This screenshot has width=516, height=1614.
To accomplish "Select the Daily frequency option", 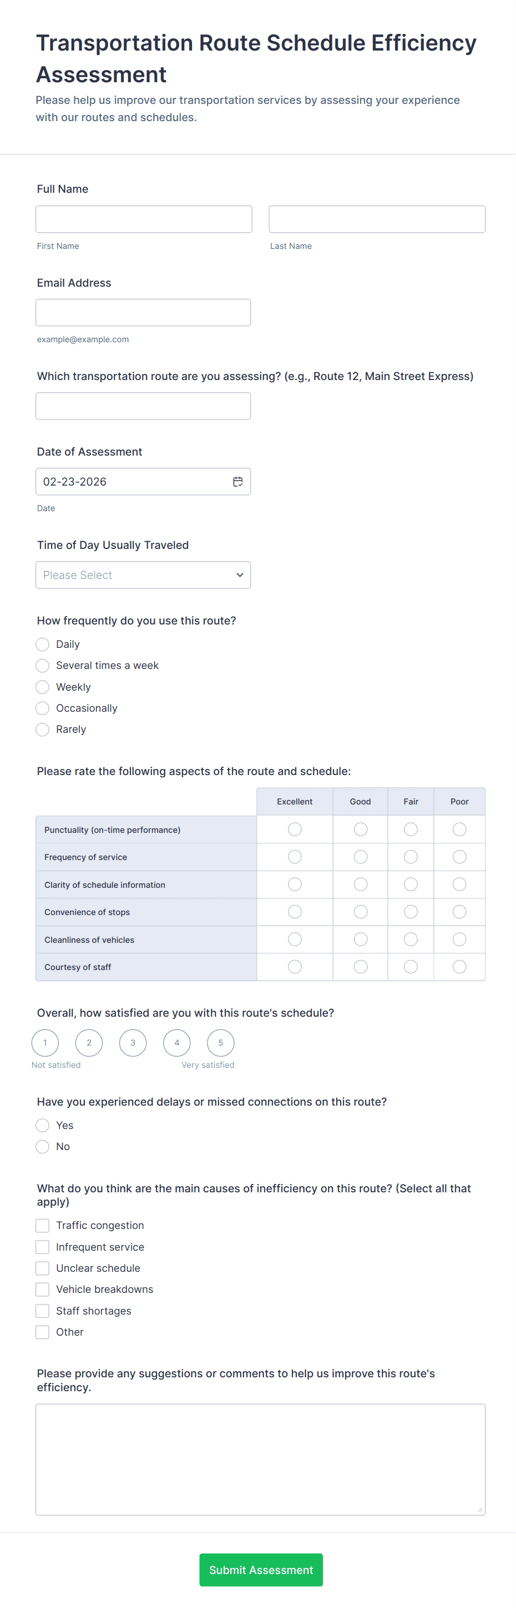I will pyautogui.click(x=43, y=644).
